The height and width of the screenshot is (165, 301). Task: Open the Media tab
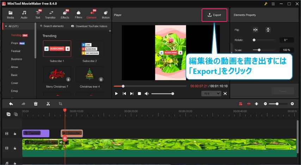tap(10, 14)
